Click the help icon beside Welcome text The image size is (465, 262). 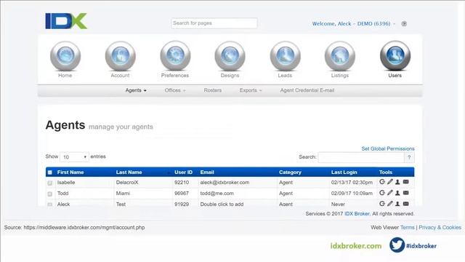click(404, 24)
